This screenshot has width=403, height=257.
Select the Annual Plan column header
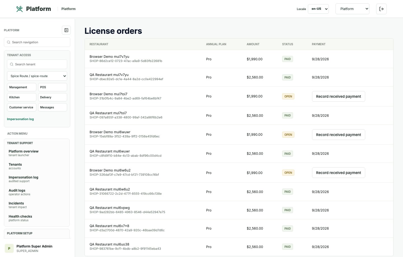[216, 44]
